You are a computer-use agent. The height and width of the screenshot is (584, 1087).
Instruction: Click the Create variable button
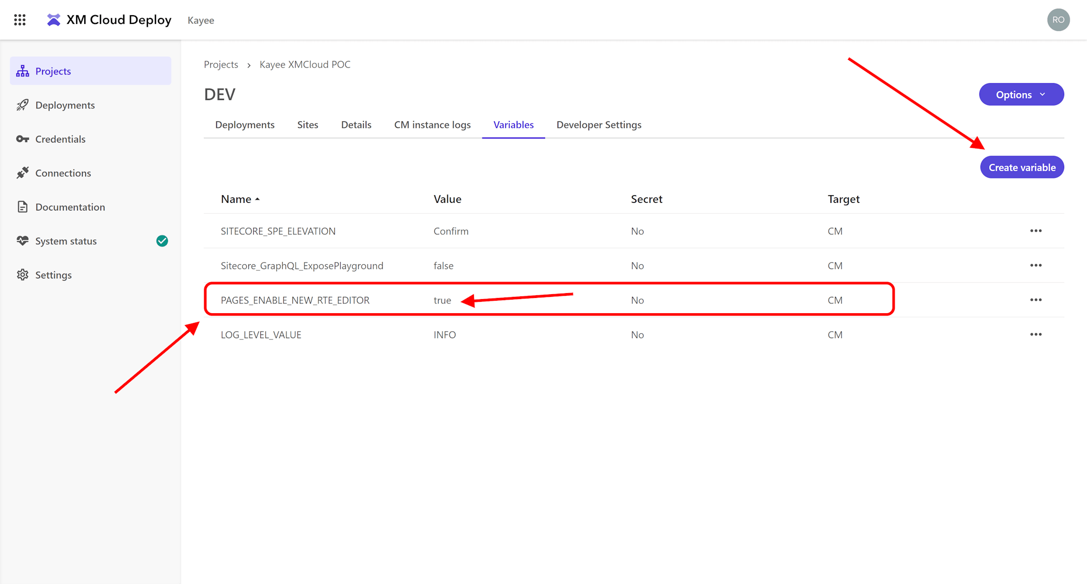tap(1022, 167)
